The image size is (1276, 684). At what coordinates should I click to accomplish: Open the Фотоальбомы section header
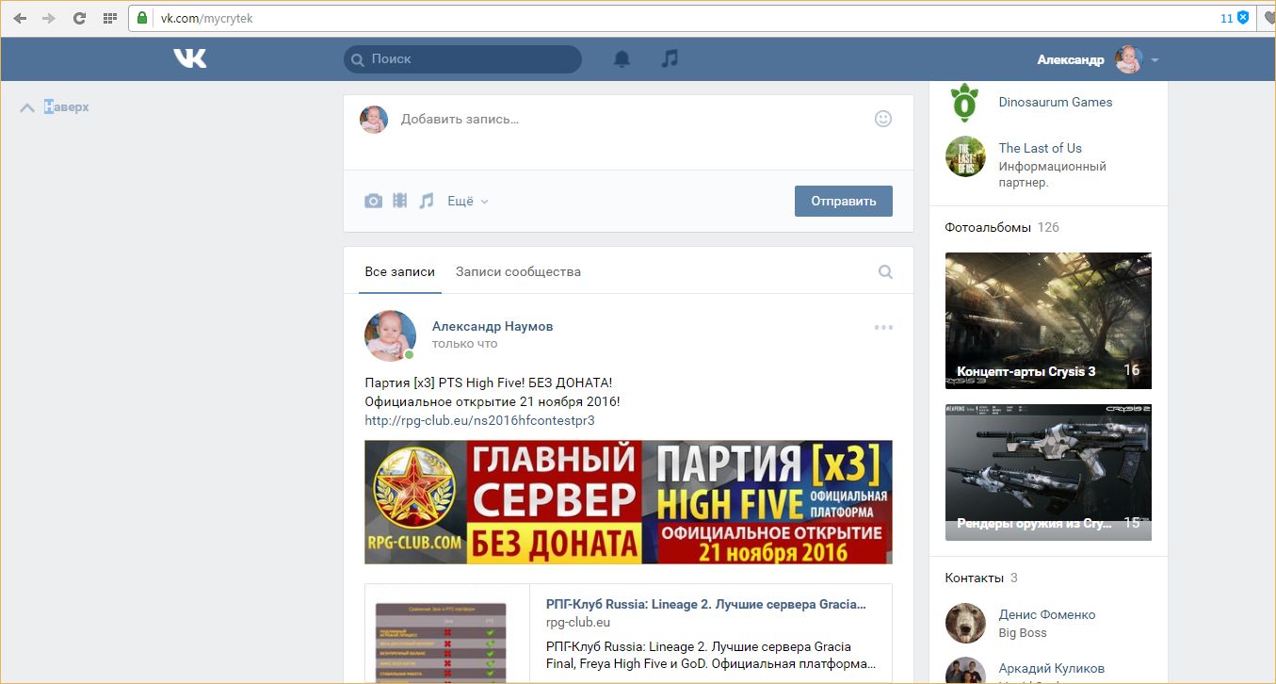pos(988,227)
